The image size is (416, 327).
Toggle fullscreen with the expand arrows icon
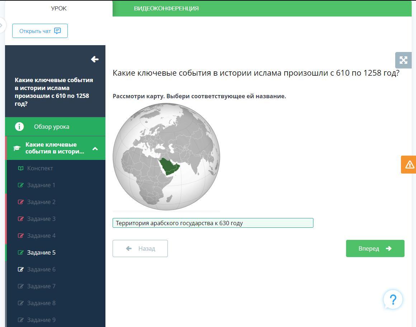403,60
